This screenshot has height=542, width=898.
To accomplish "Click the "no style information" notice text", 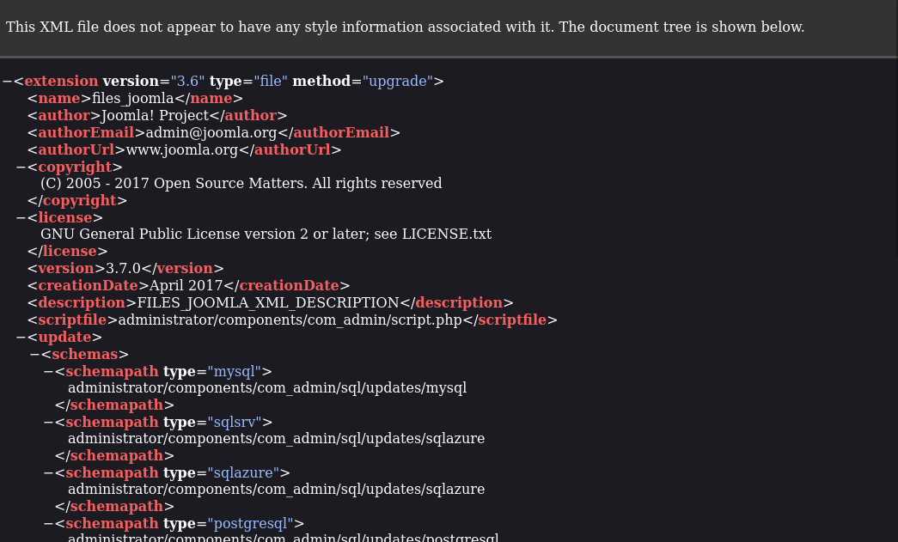I will point(405,27).
